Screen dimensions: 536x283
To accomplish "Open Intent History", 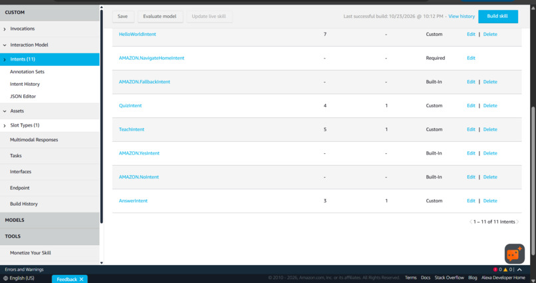I will click(25, 84).
